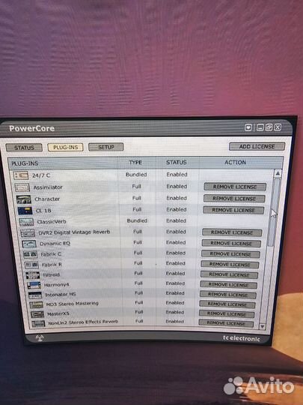Click 'Bundled' type in the ClassicVerb row

tap(137, 220)
